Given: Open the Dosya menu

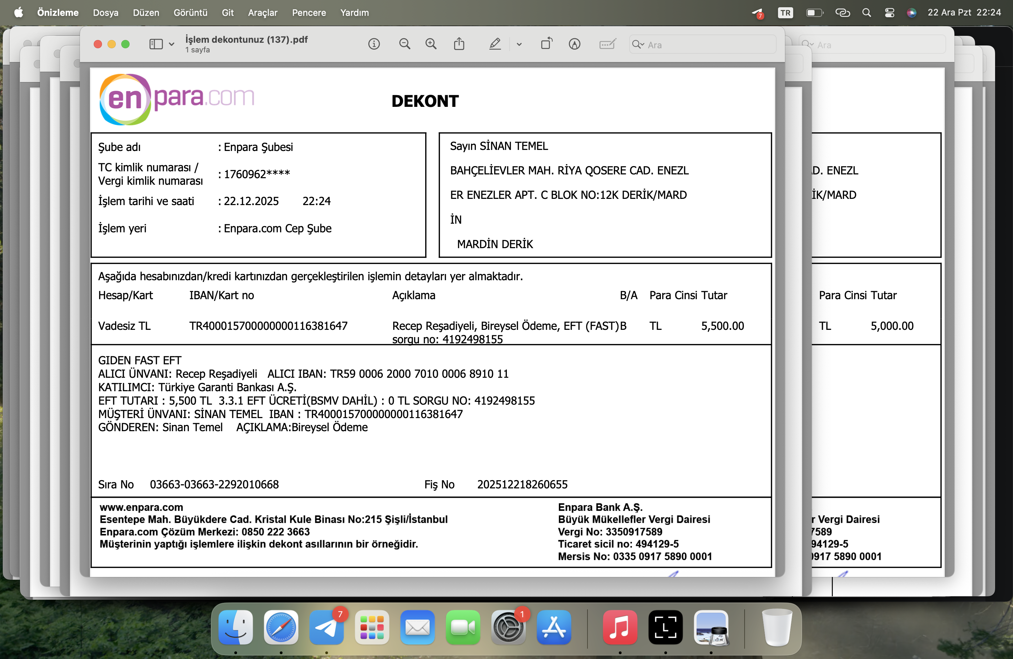Looking at the screenshot, I should click(105, 12).
